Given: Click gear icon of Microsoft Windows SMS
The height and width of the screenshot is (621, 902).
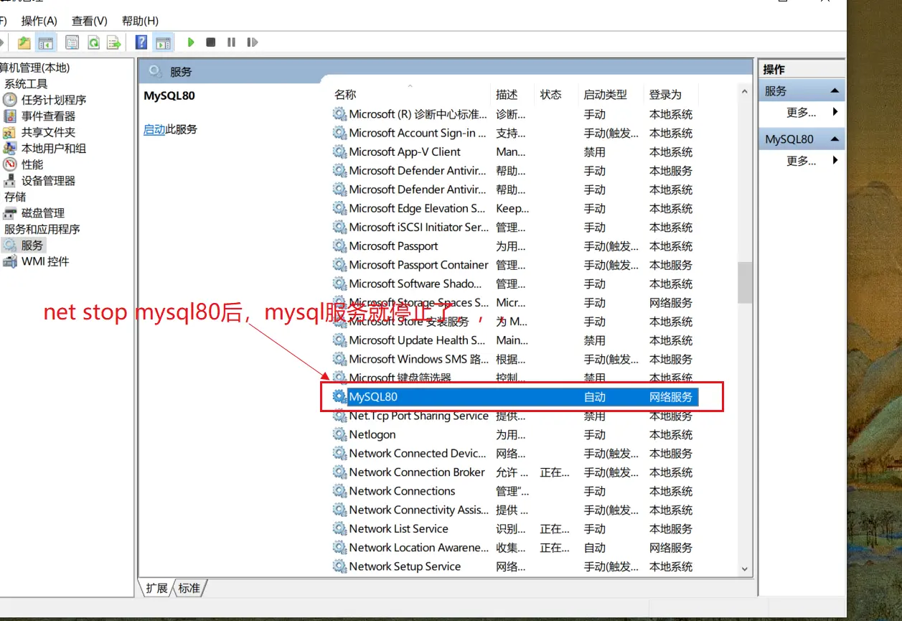Looking at the screenshot, I should point(339,359).
